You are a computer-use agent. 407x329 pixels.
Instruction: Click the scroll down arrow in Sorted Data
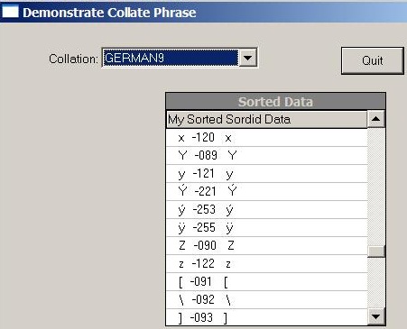(376, 316)
